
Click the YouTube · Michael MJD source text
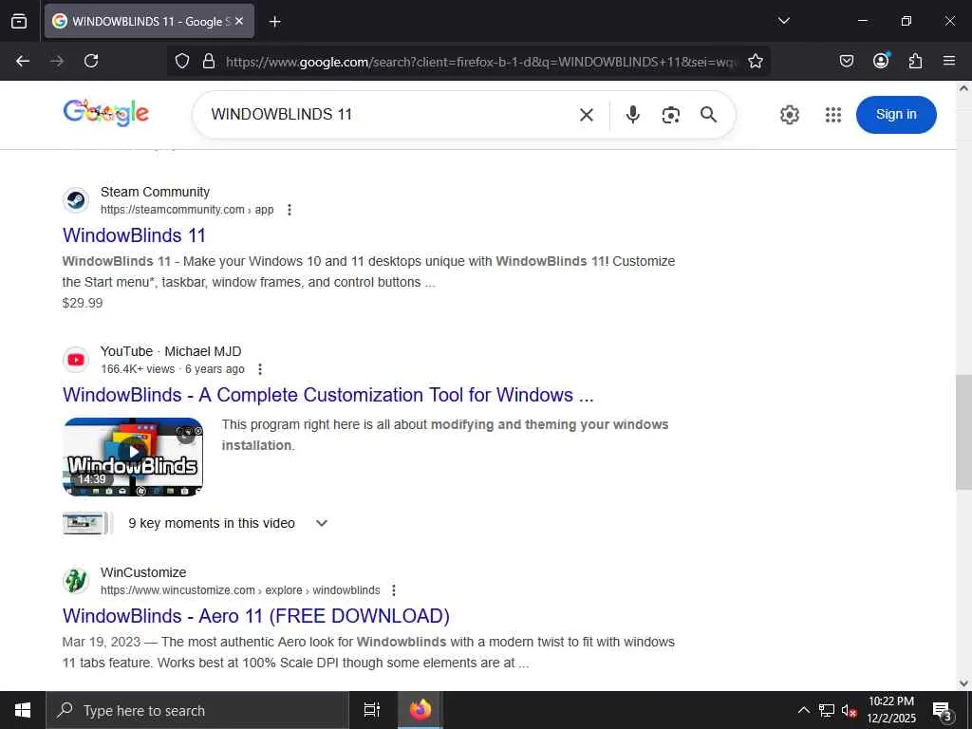click(171, 351)
